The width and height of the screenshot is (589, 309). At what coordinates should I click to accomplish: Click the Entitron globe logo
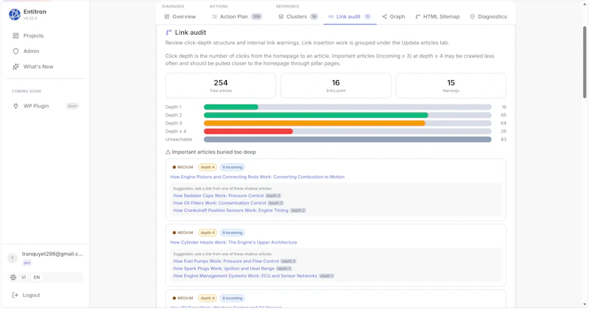tap(15, 14)
